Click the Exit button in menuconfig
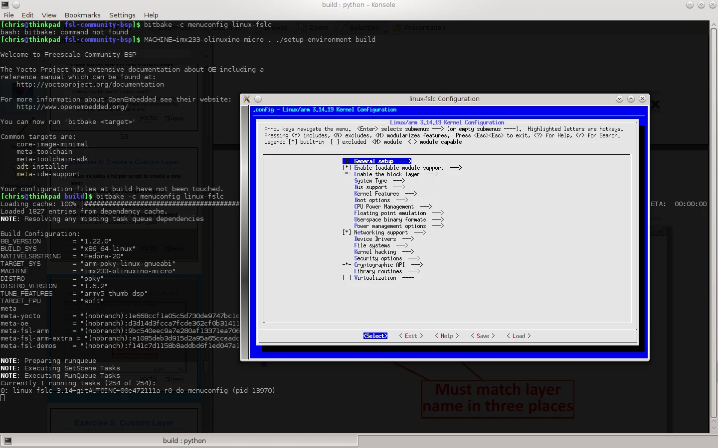The image size is (718, 448). click(x=411, y=336)
